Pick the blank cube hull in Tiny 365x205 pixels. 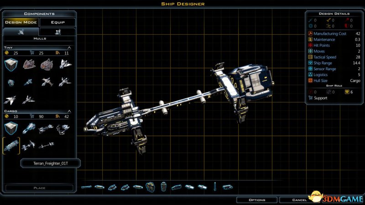click(x=11, y=64)
